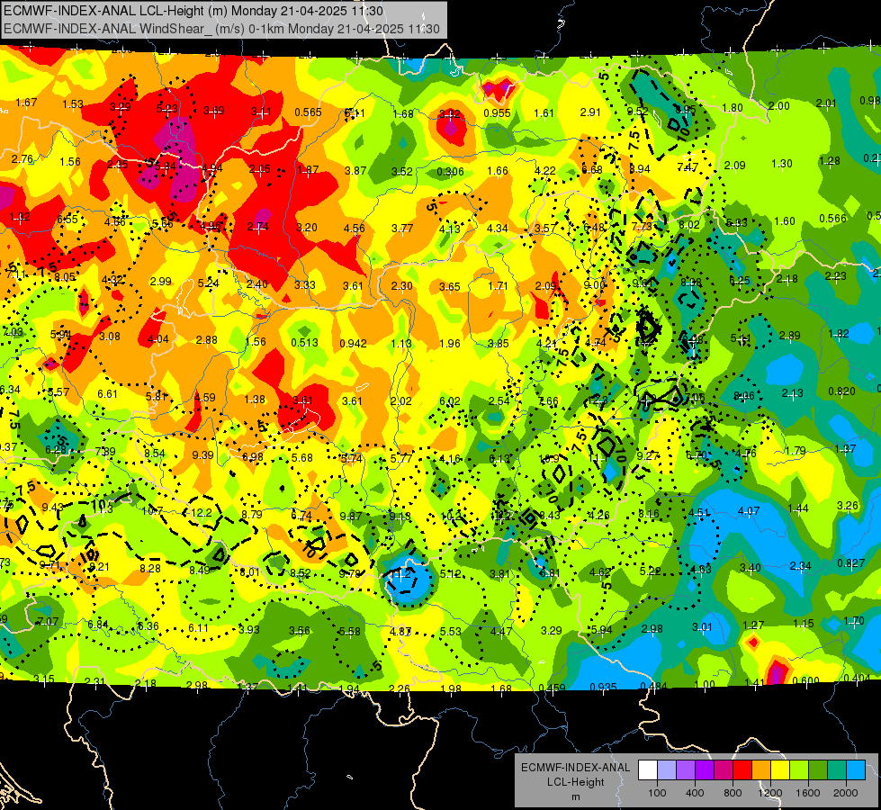Click the shear value 7.07
Image resolution: width=881 pixels, height=810 pixels.
pyautogui.click(x=47, y=621)
